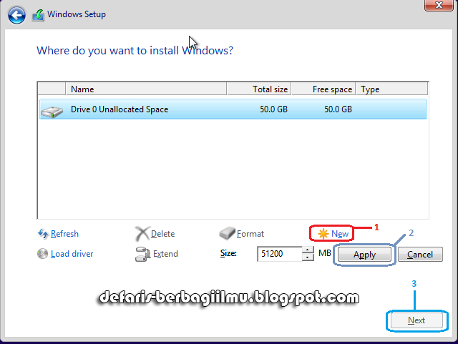458x344 pixels.
Task: Increase partition size with the up arrow
Action: tap(308, 250)
